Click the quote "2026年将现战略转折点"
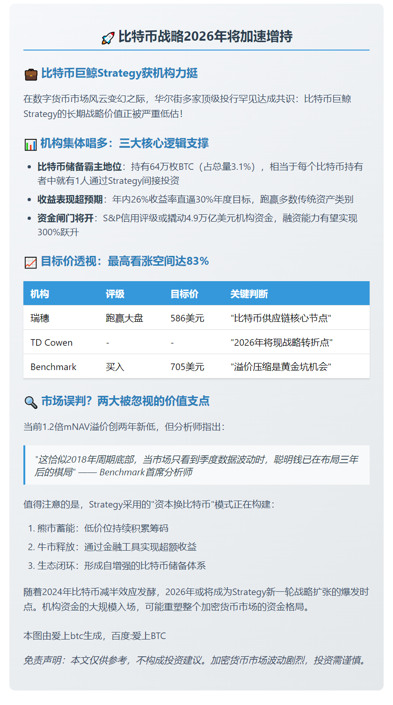 tap(282, 343)
